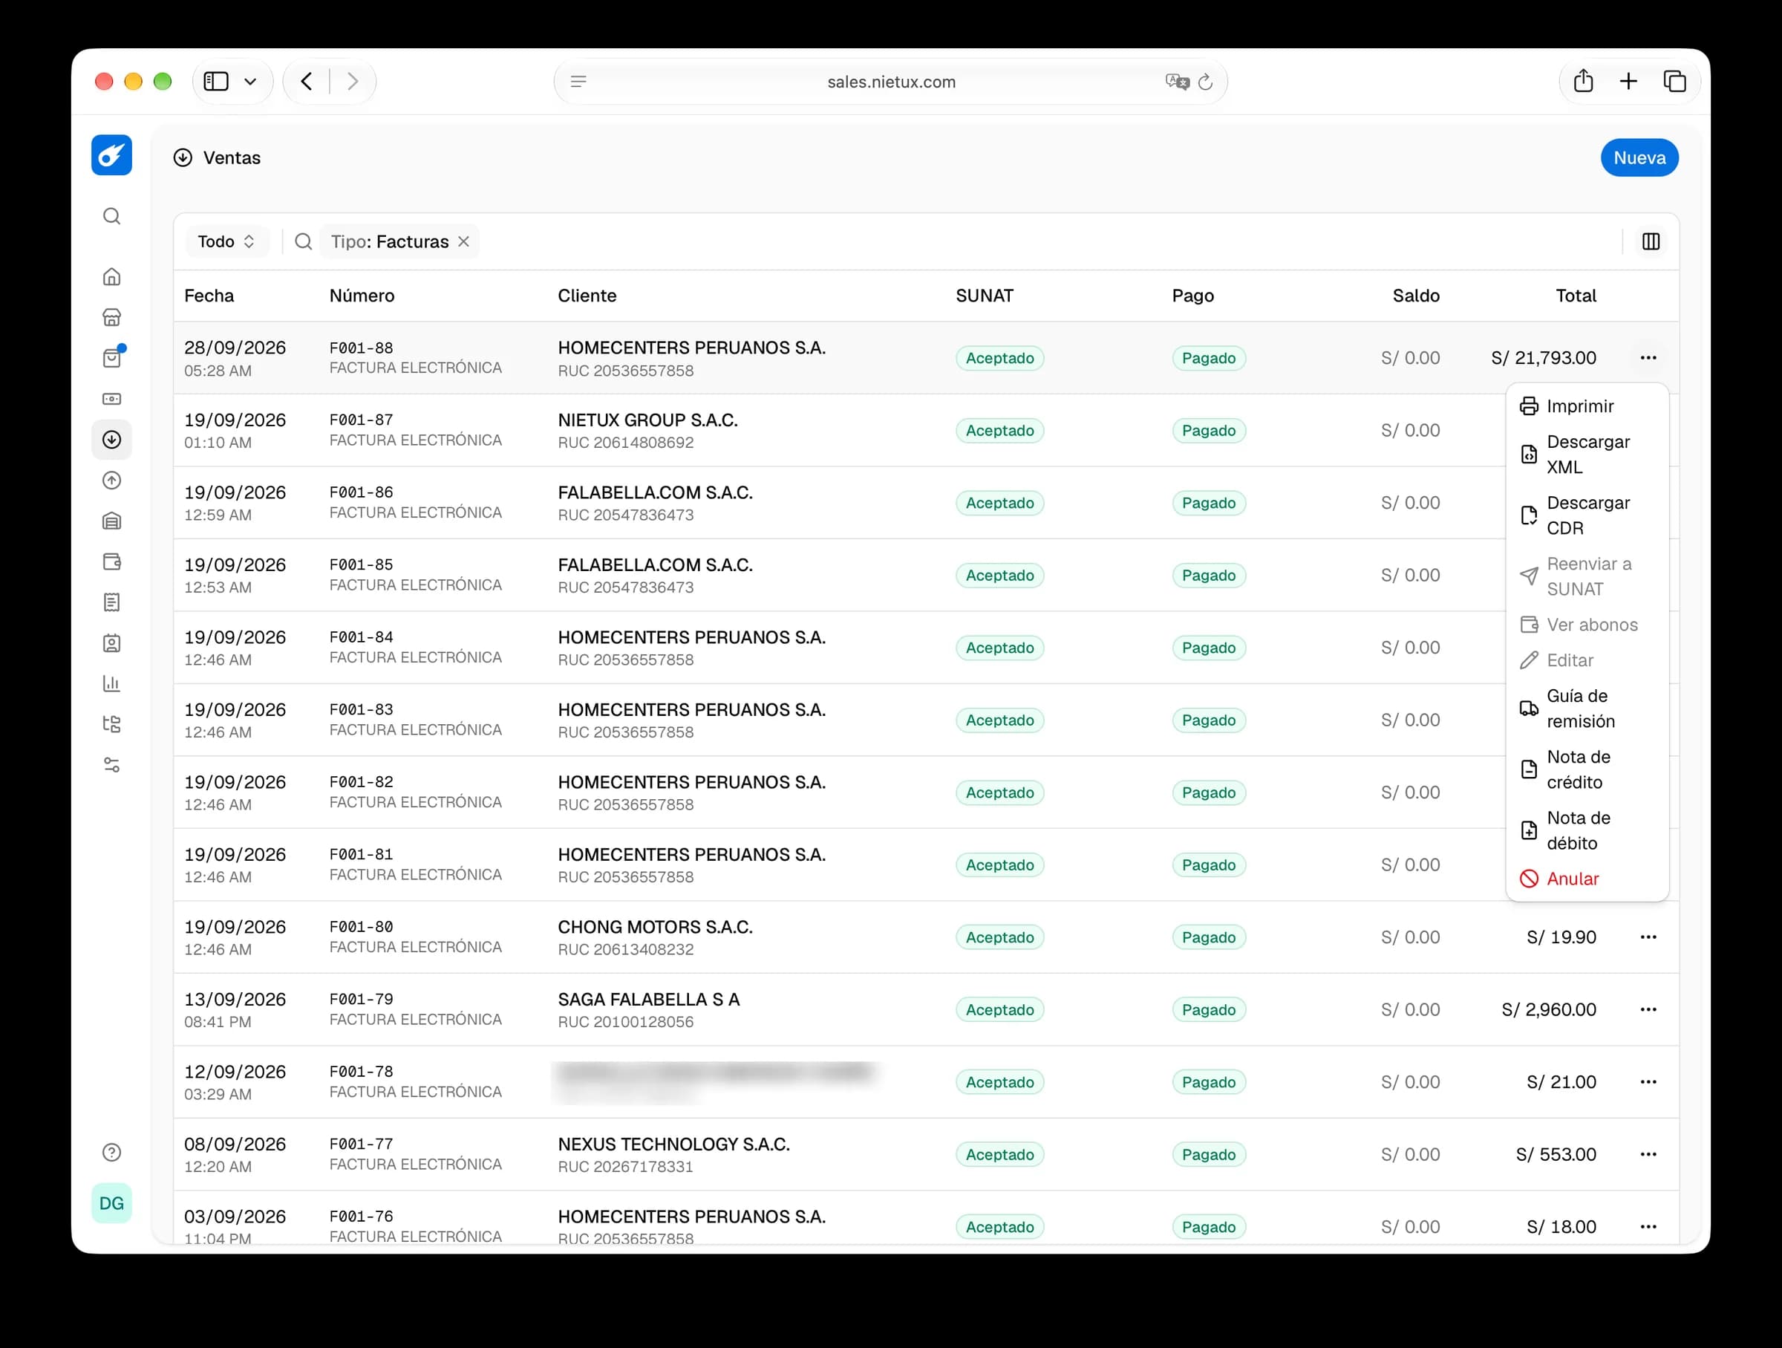Open actions menu for F001-79 row
Viewport: 1782px width, 1348px height.
pos(1648,1009)
